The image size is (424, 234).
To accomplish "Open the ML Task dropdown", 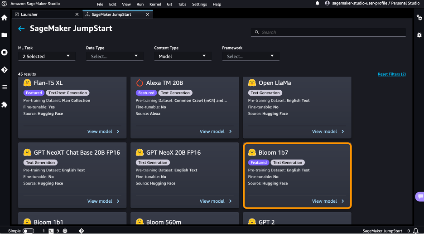I will [x=47, y=56].
